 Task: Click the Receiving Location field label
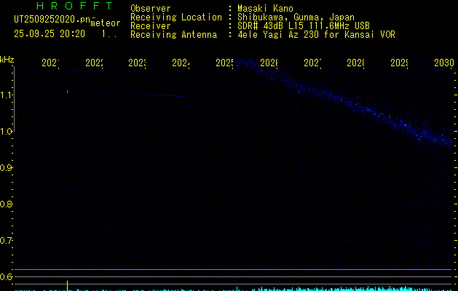tap(175, 17)
